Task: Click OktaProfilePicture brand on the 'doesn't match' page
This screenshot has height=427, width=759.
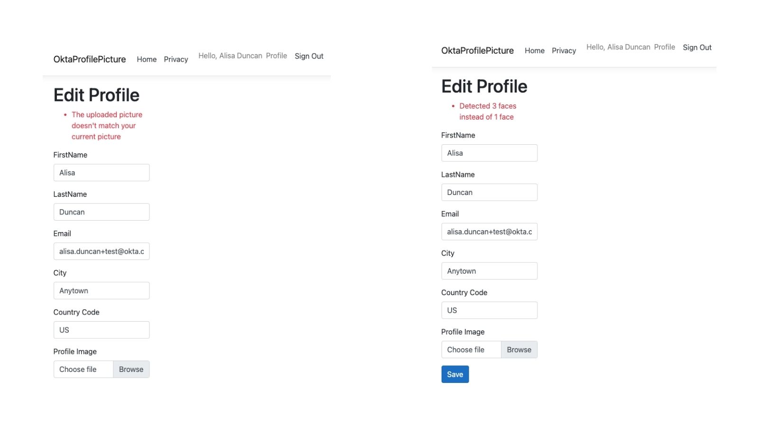Action: pos(90,59)
